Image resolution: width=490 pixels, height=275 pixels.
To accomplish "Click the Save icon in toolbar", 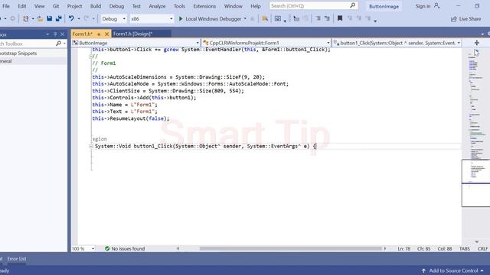I will click(49, 18).
